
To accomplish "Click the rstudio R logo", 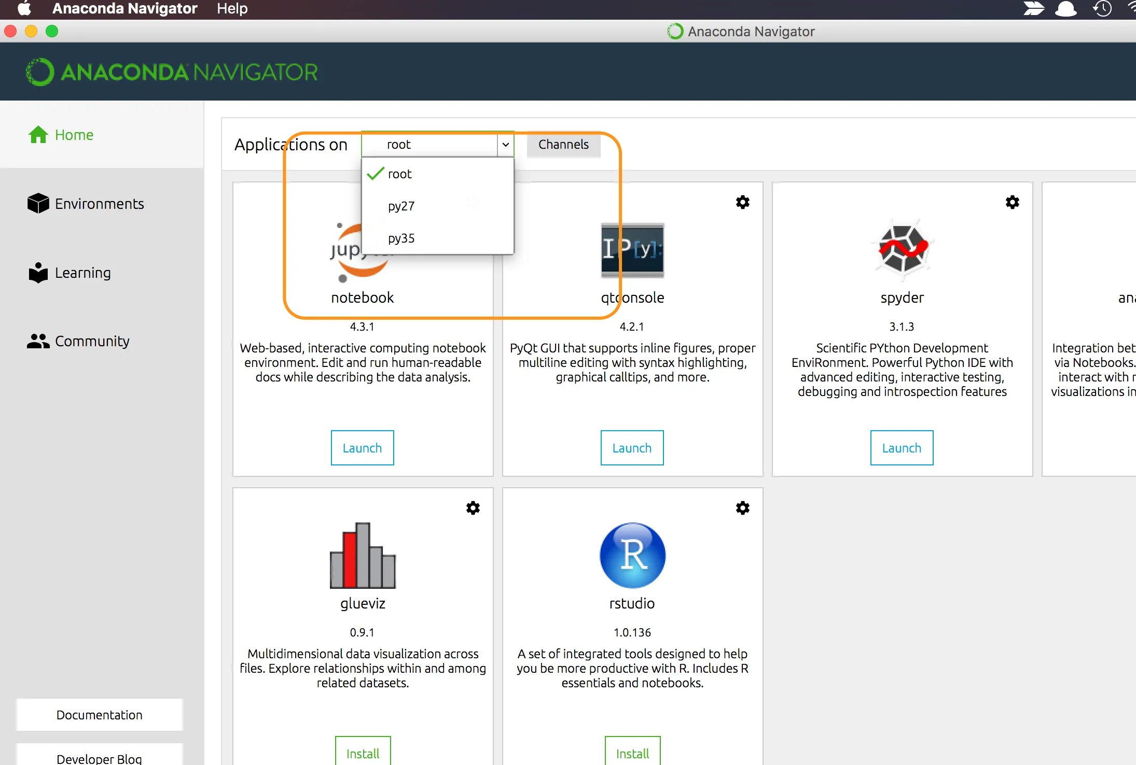I will point(632,555).
